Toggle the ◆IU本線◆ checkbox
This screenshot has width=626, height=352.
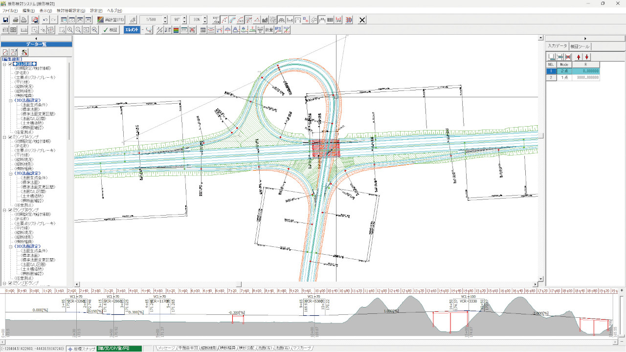[x=10, y=64]
